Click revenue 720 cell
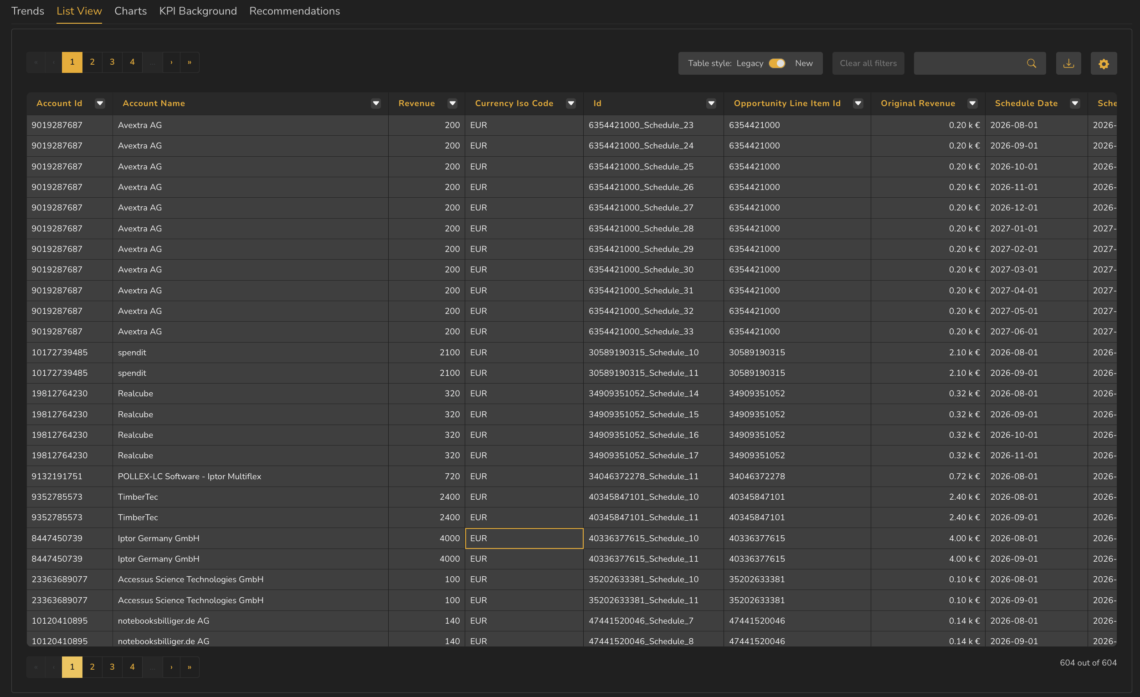Viewport: 1140px width, 697px height. coord(426,477)
